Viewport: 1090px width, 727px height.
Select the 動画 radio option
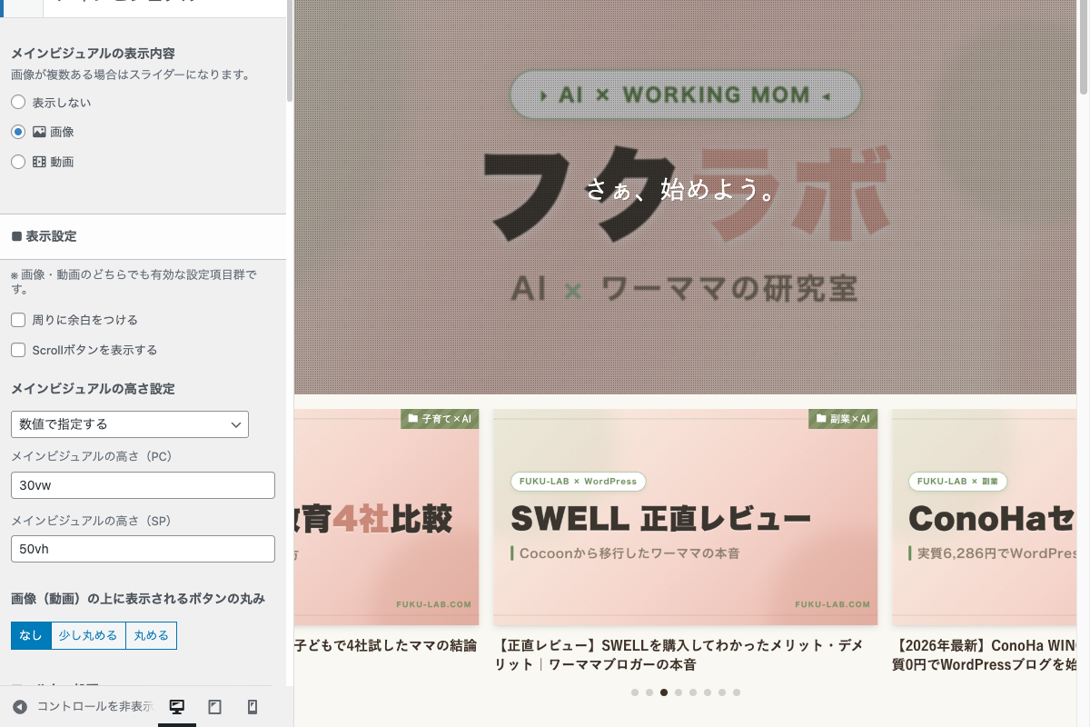[x=18, y=162]
